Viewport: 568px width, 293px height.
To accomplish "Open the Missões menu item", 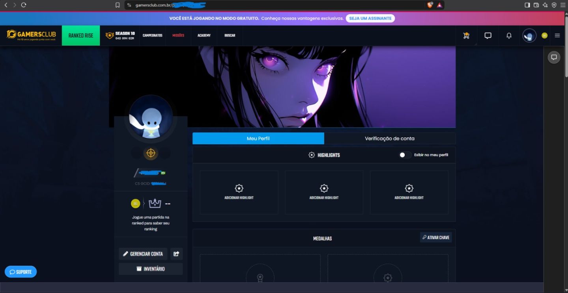I will tap(178, 35).
